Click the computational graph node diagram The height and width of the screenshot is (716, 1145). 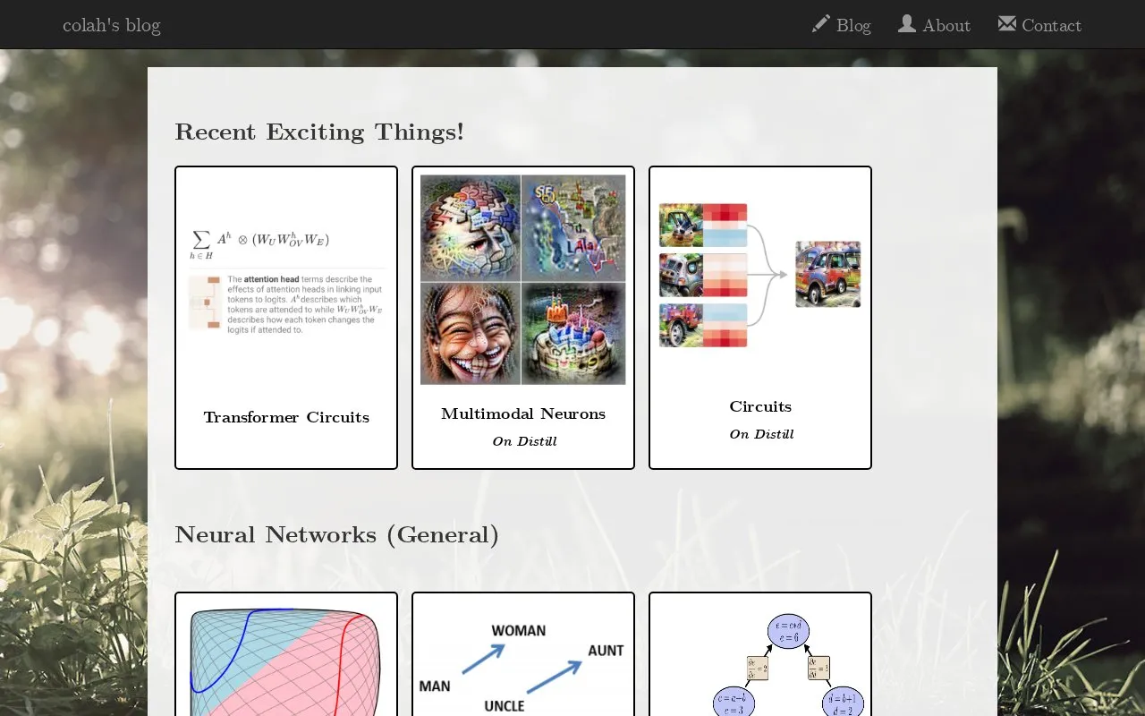pos(787,664)
